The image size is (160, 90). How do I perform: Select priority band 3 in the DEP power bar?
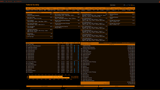click(67, 78)
